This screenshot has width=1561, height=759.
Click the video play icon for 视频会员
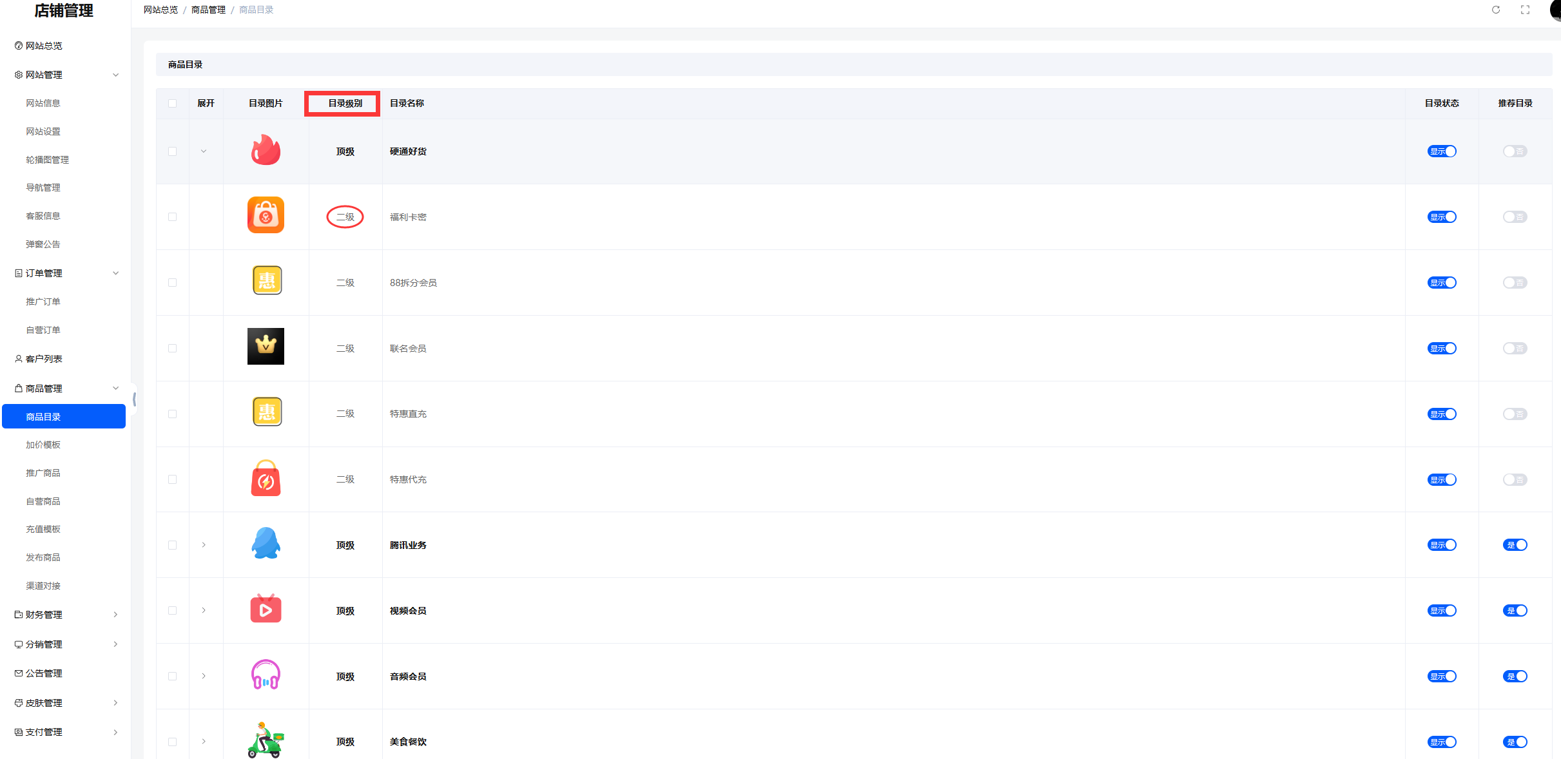point(266,609)
